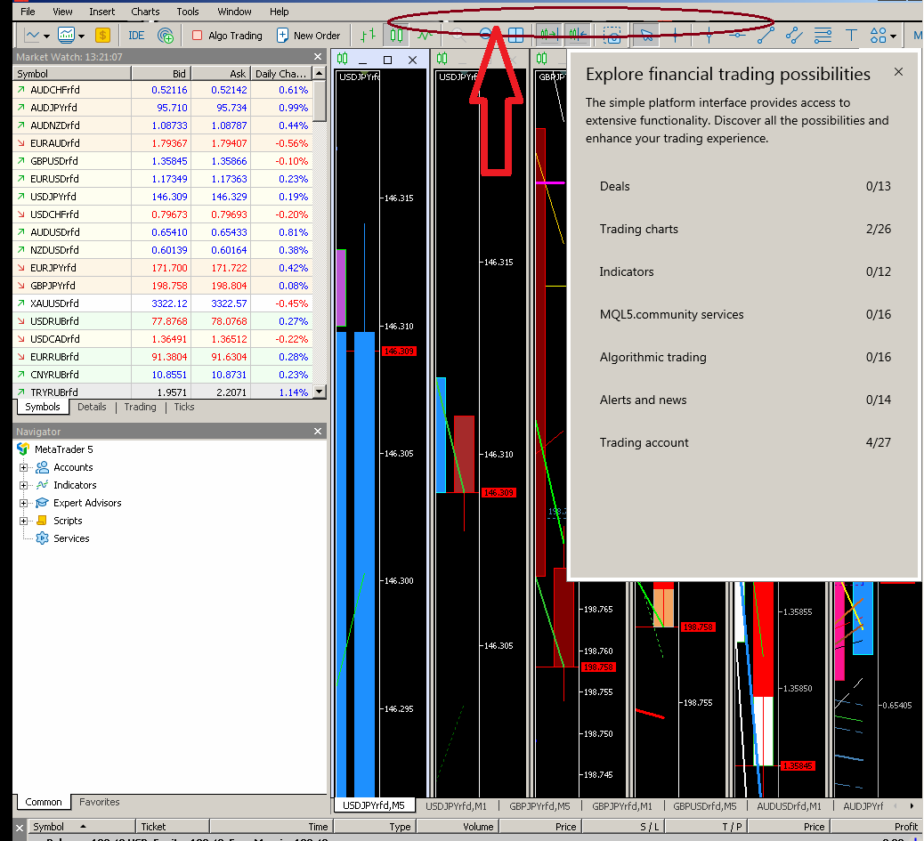This screenshot has height=841, width=924.
Task: Open the File menu
Action: (x=28, y=12)
